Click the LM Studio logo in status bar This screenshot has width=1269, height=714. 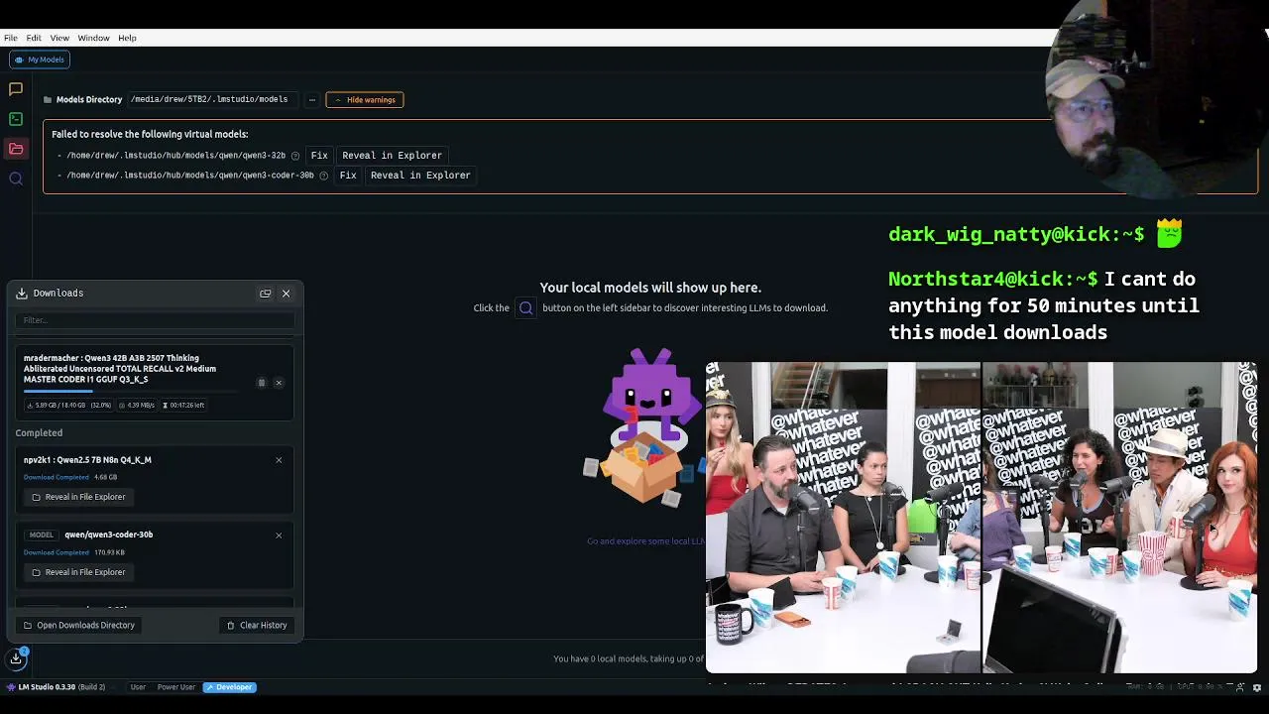pos(11,687)
